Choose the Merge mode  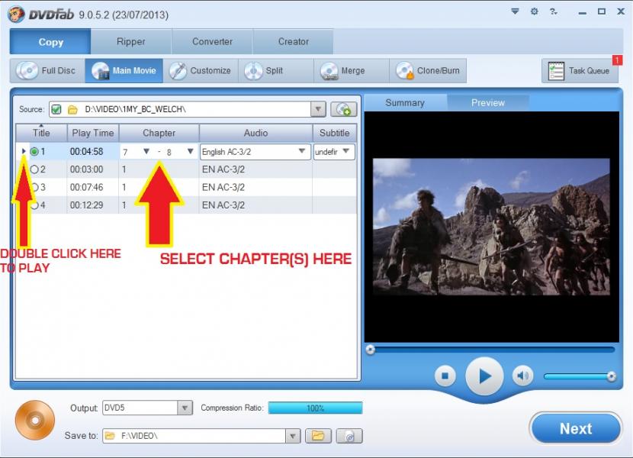352,71
